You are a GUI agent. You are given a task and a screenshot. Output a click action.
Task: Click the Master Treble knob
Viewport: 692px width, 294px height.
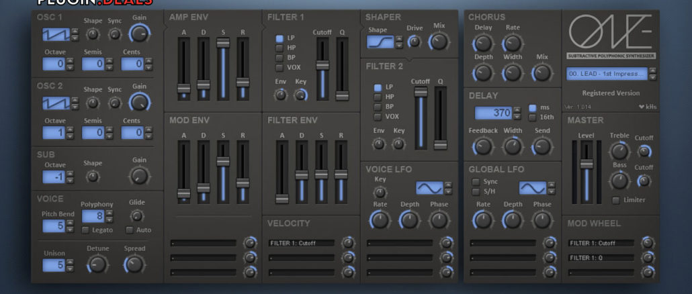(x=619, y=151)
